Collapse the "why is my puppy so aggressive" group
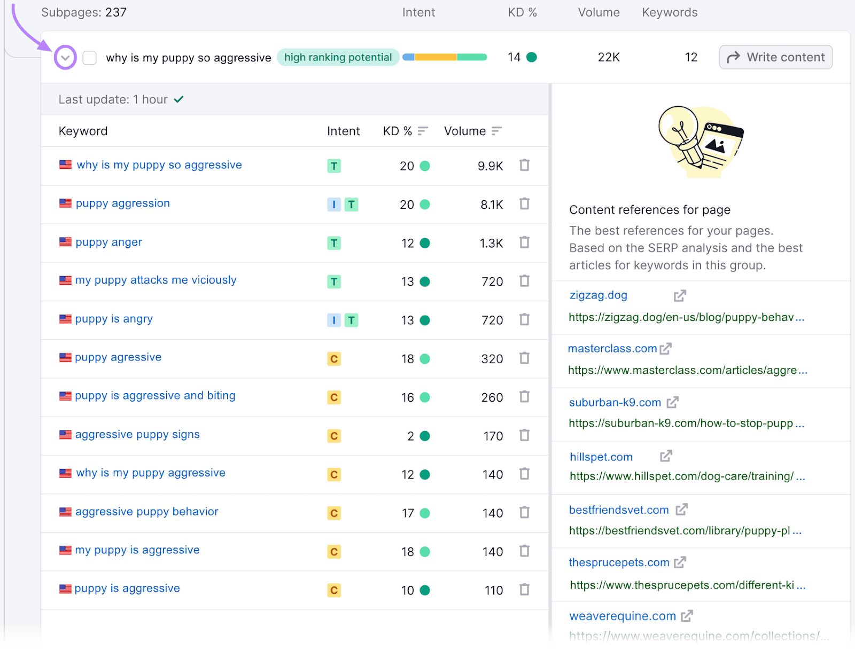855x650 pixels. [x=65, y=57]
